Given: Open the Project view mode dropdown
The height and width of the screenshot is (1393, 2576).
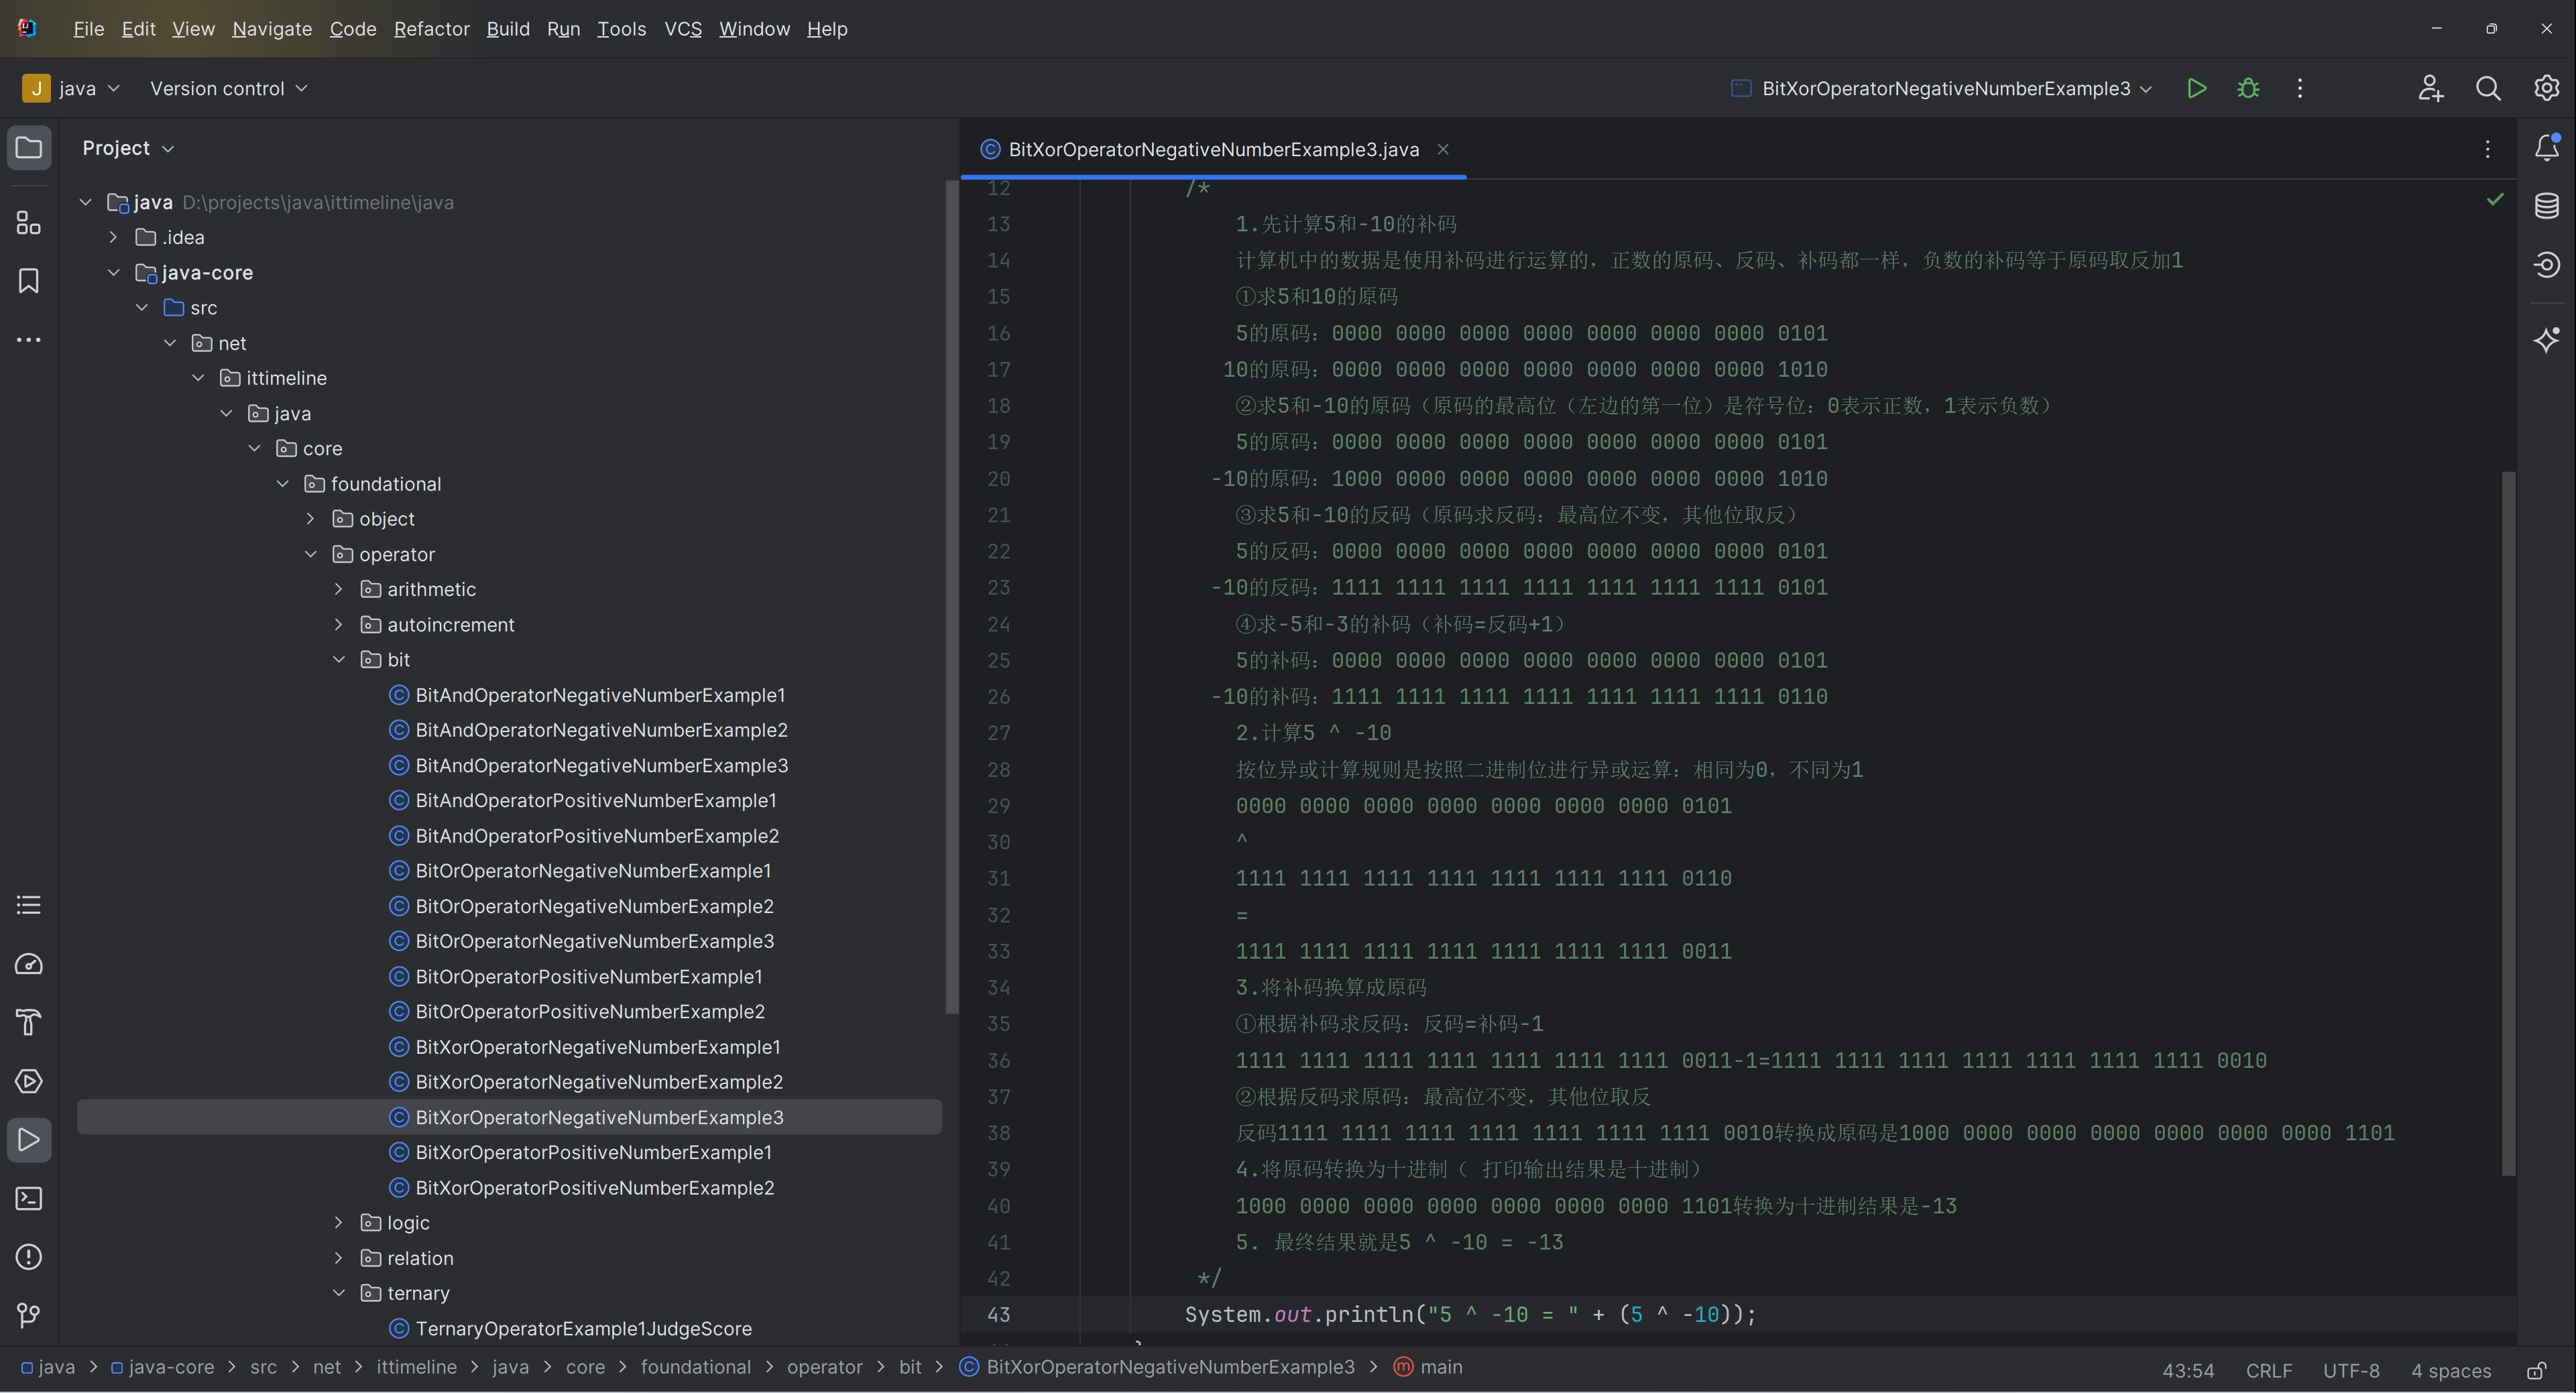Looking at the screenshot, I should point(128,148).
